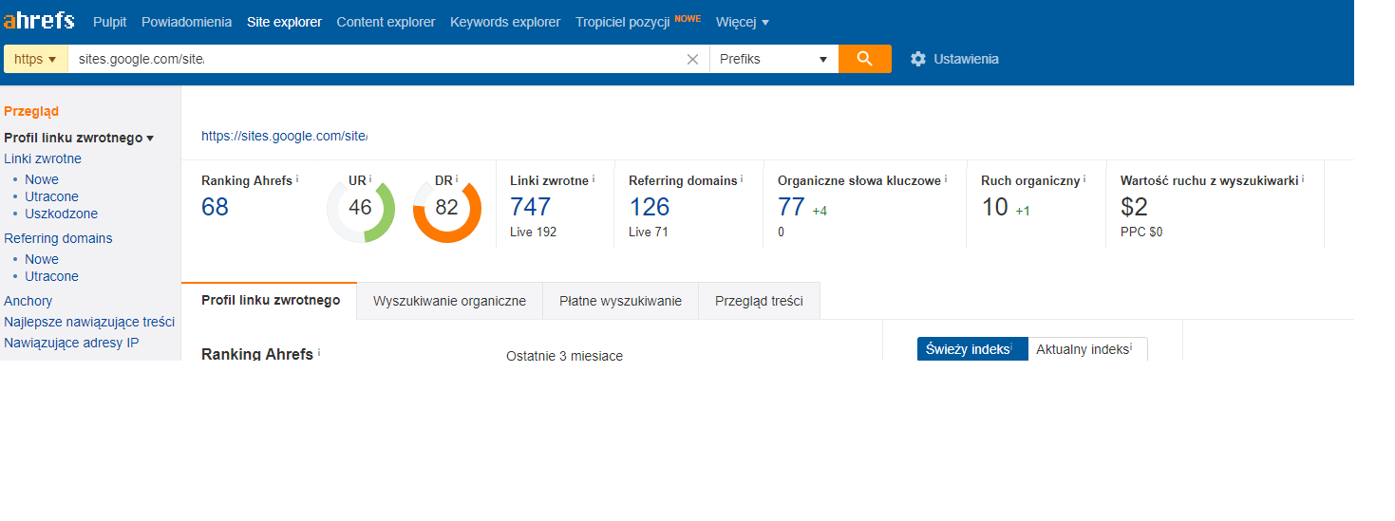Screen dimensions: 1395x521
Task: Open Nowe under Referring domains
Action: pos(42,259)
